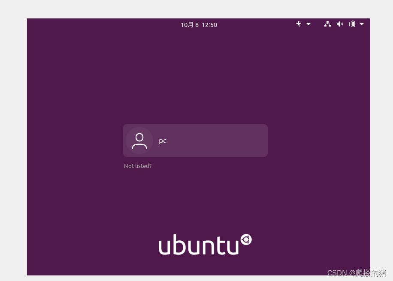This screenshot has width=393, height=281.
Task: Click the pc user avatar icon
Action: click(139, 140)
